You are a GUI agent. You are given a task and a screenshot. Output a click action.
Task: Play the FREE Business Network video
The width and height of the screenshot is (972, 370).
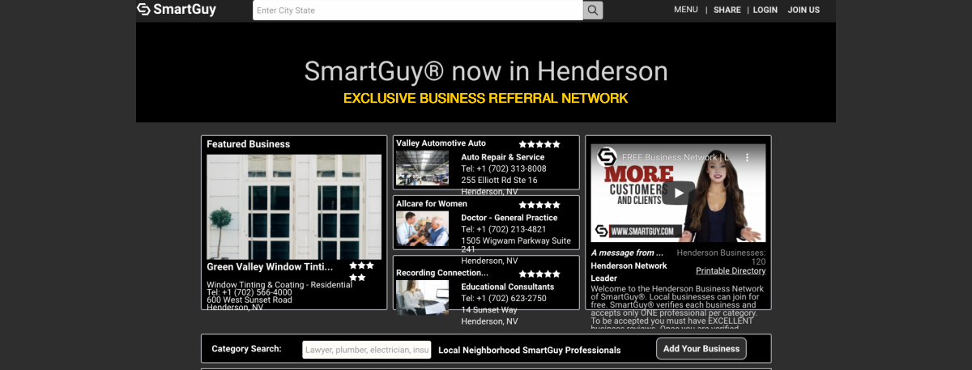[679, 193]
